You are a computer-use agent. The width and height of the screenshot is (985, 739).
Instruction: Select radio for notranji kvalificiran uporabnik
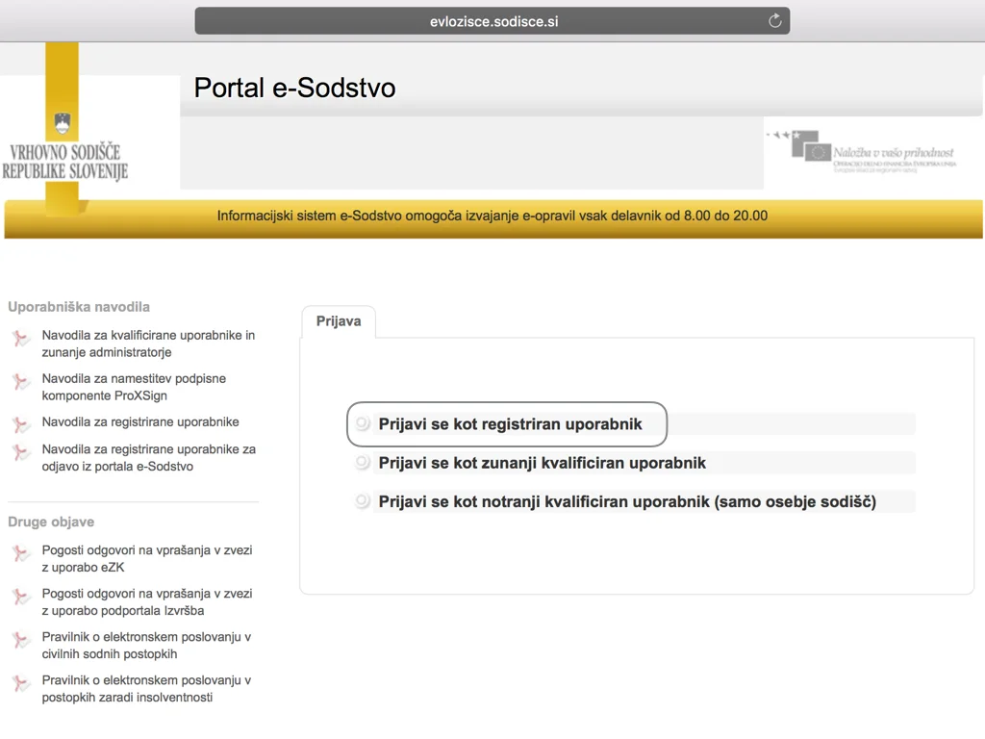(362, 501)
